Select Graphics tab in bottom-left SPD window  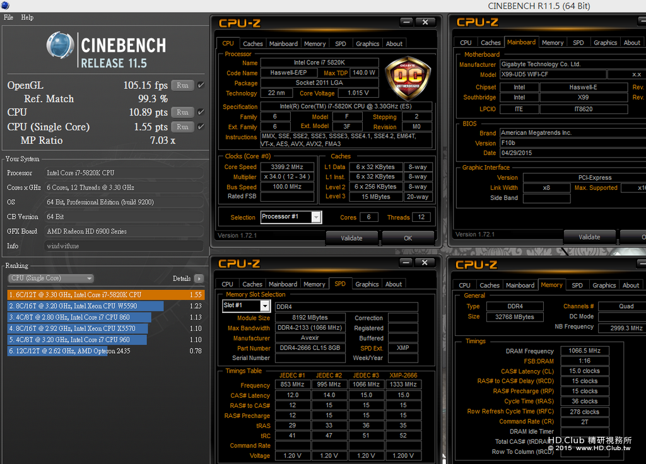point(367,284)
